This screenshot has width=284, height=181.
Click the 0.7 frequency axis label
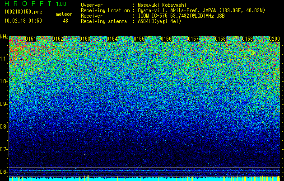point(4,149)
